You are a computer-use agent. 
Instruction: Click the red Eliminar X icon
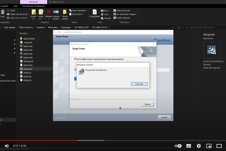[49, 12]
